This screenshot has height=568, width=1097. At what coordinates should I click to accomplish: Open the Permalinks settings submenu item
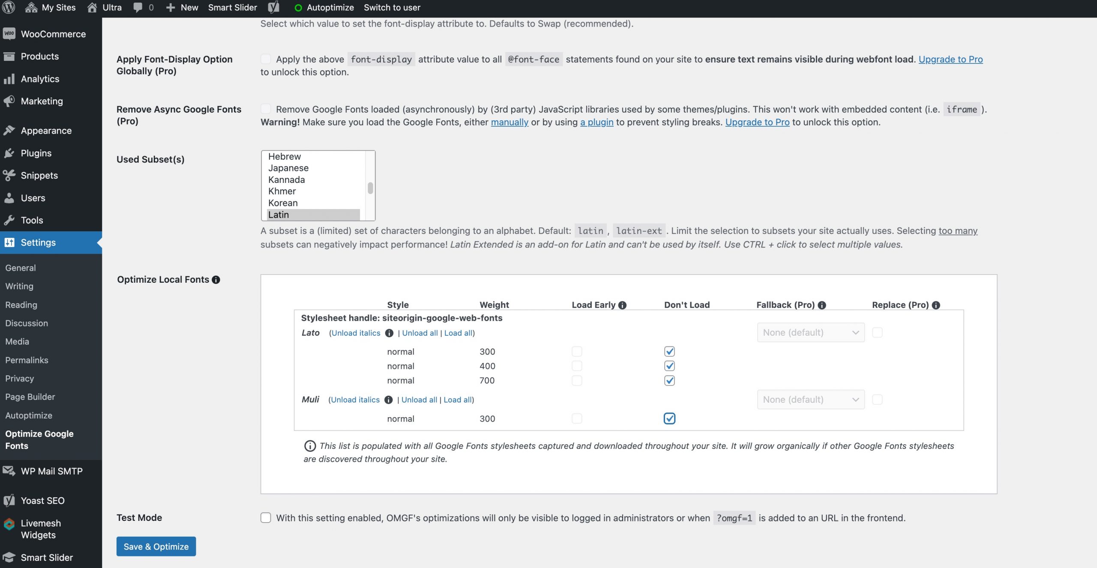point(27,360)
